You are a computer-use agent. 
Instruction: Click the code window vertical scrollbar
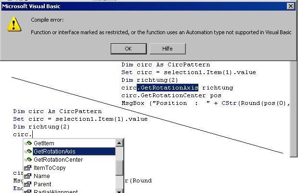click(294, 109)
